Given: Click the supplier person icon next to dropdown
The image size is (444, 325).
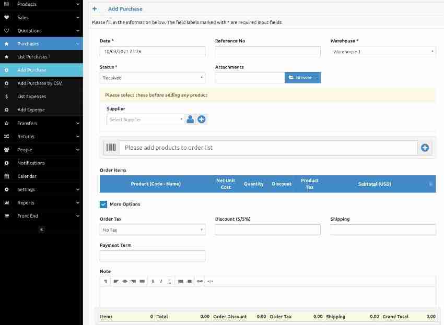Looking at the screenshot, I should (x=190, y=119).
